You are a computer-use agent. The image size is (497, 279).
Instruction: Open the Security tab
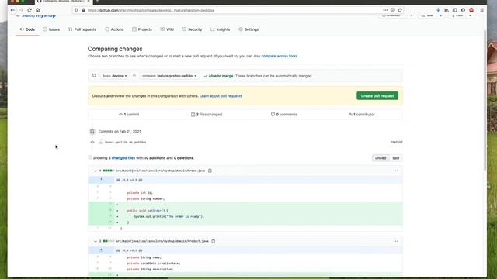(192, 29)
